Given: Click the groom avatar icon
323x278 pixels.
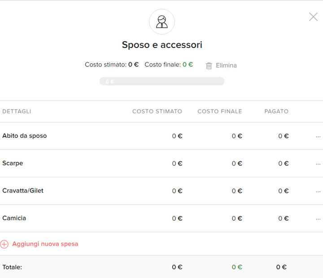Looking at the screenshot, I should [162, 22].
